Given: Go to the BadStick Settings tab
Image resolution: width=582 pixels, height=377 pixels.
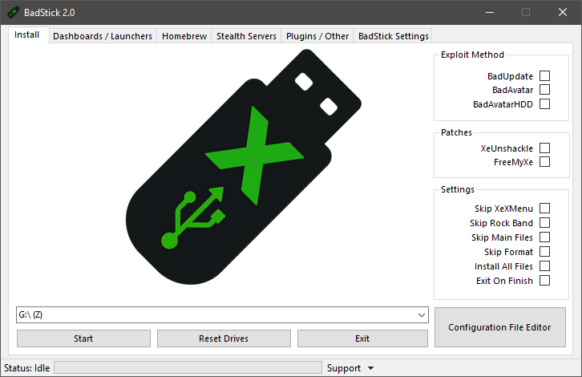Looking at the screenshot, I should click(393, 36).
